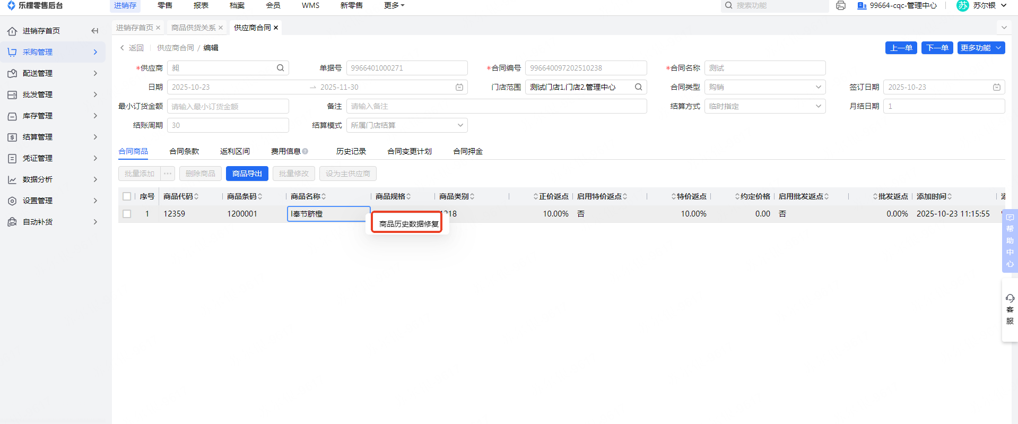The image size is (1018, 424).
Task: Open the 签订日期 calendar icon
Action: click(x=997, y=87)
